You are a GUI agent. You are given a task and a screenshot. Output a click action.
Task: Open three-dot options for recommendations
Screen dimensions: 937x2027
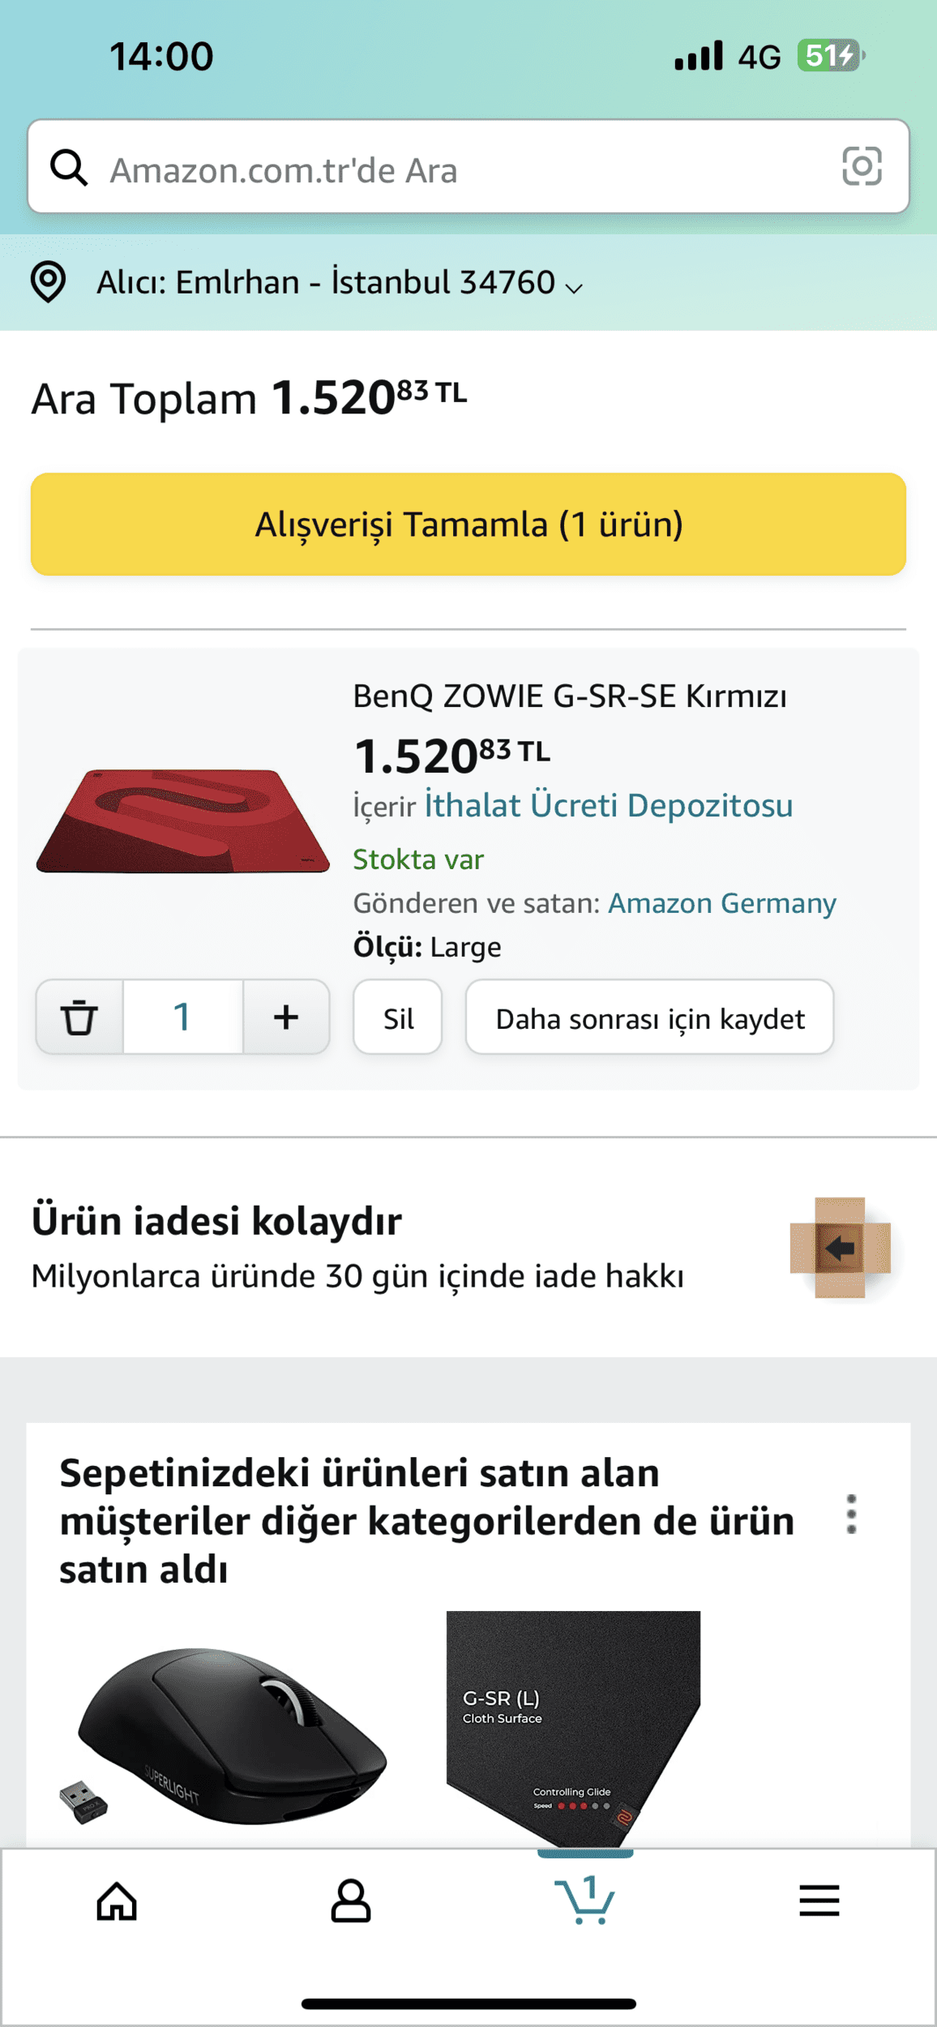851,1514
